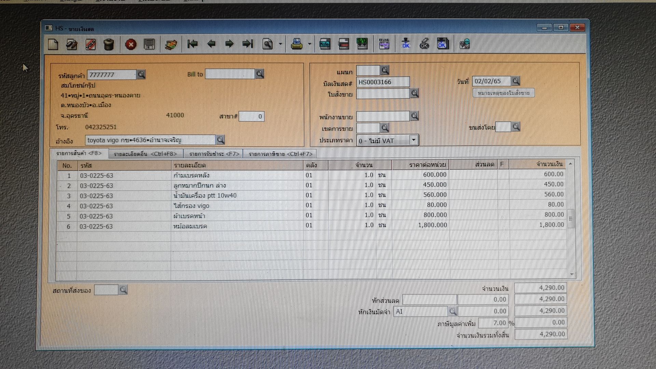Viewport: 656px width, 369px height.
Task: Click the 1,800.000 unit price cell
Action: 421,225
